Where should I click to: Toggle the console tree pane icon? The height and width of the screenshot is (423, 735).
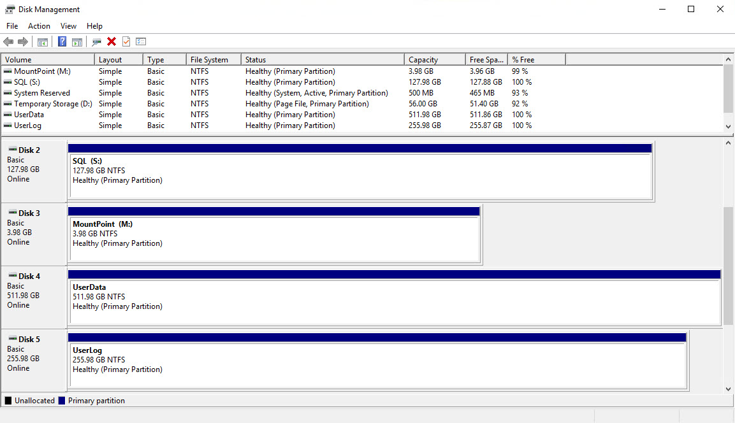(43, 42)
